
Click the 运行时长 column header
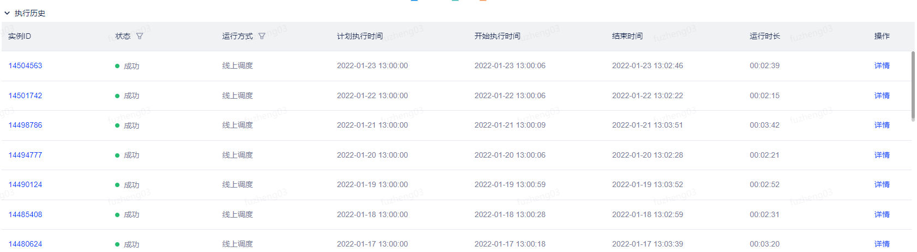(765, 36)
